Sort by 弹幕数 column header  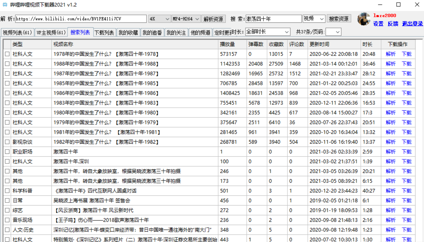(x=257, y=44)
